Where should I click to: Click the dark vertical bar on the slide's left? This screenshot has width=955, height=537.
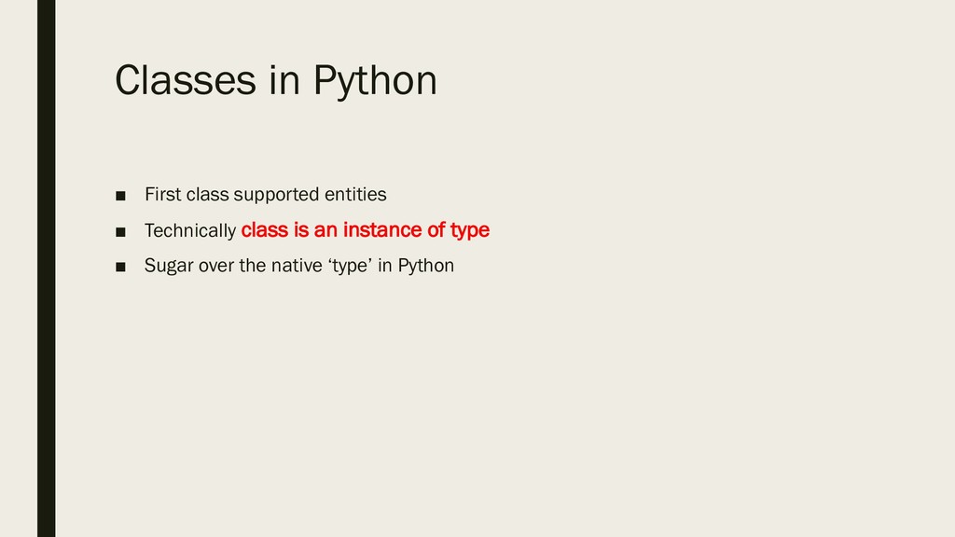(46, 268)
